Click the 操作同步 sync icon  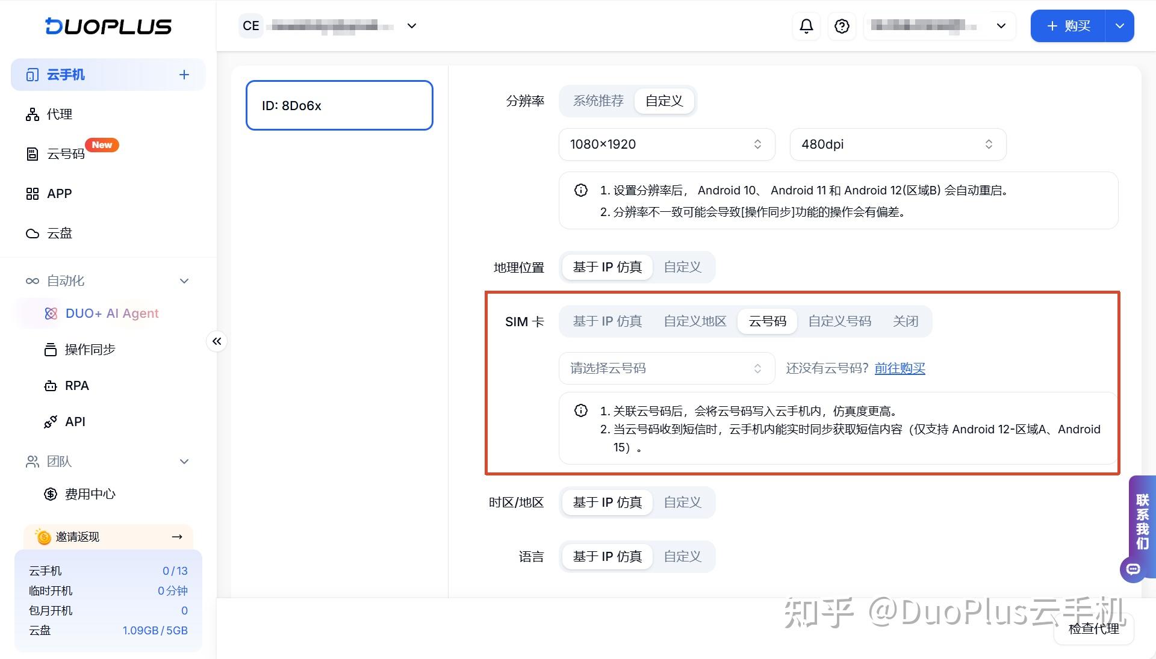tap(51, 350)
